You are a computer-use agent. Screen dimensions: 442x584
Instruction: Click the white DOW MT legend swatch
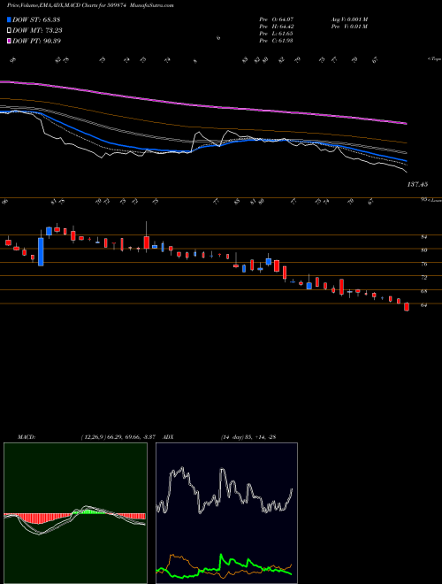click(9, 31)
